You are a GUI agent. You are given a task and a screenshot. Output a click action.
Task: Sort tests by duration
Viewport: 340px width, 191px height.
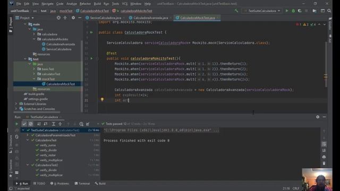[x=46, y=124]
